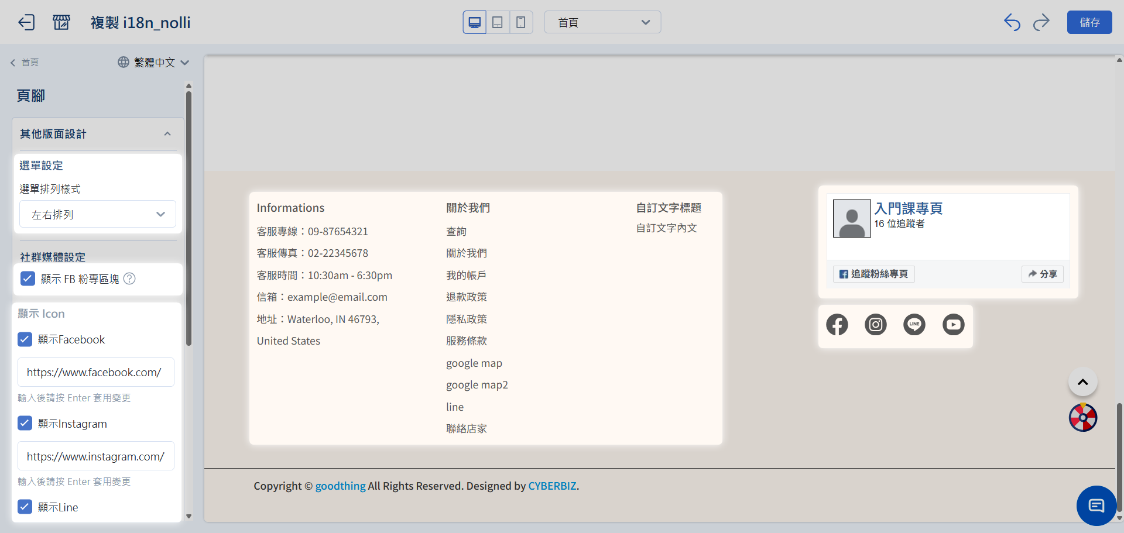1124x533 pixels.
Task: Open the footer YouTube icon
Action: pyautogui.click(x=953, y=325)
